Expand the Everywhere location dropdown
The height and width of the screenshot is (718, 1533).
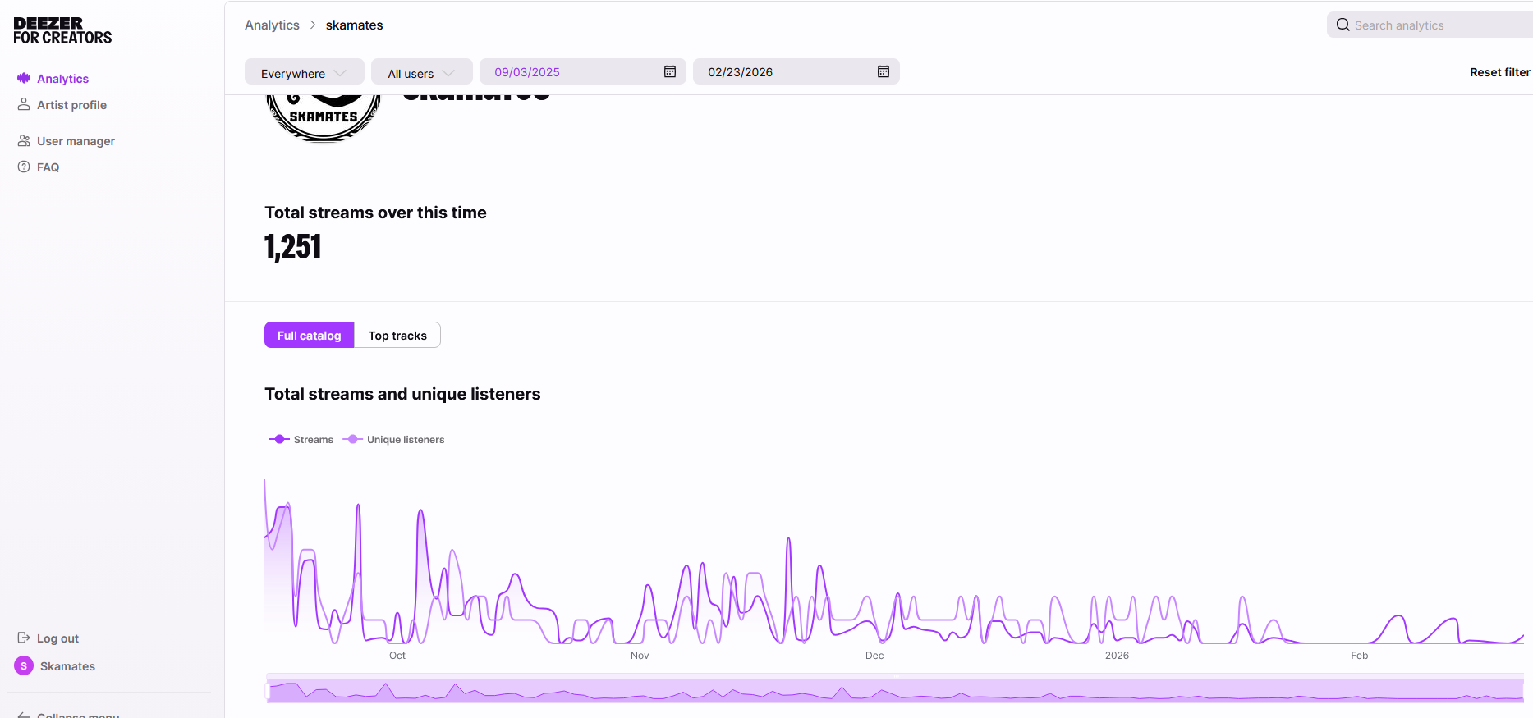(304, 73)
